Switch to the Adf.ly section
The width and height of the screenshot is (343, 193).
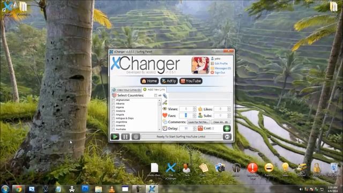pos(169,81)
